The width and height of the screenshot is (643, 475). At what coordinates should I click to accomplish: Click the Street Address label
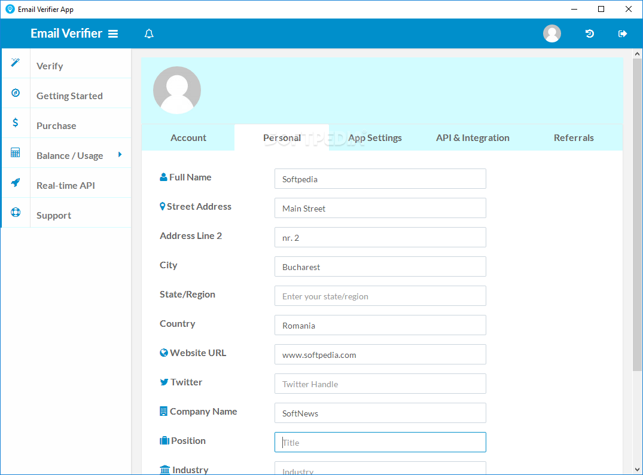199,206
